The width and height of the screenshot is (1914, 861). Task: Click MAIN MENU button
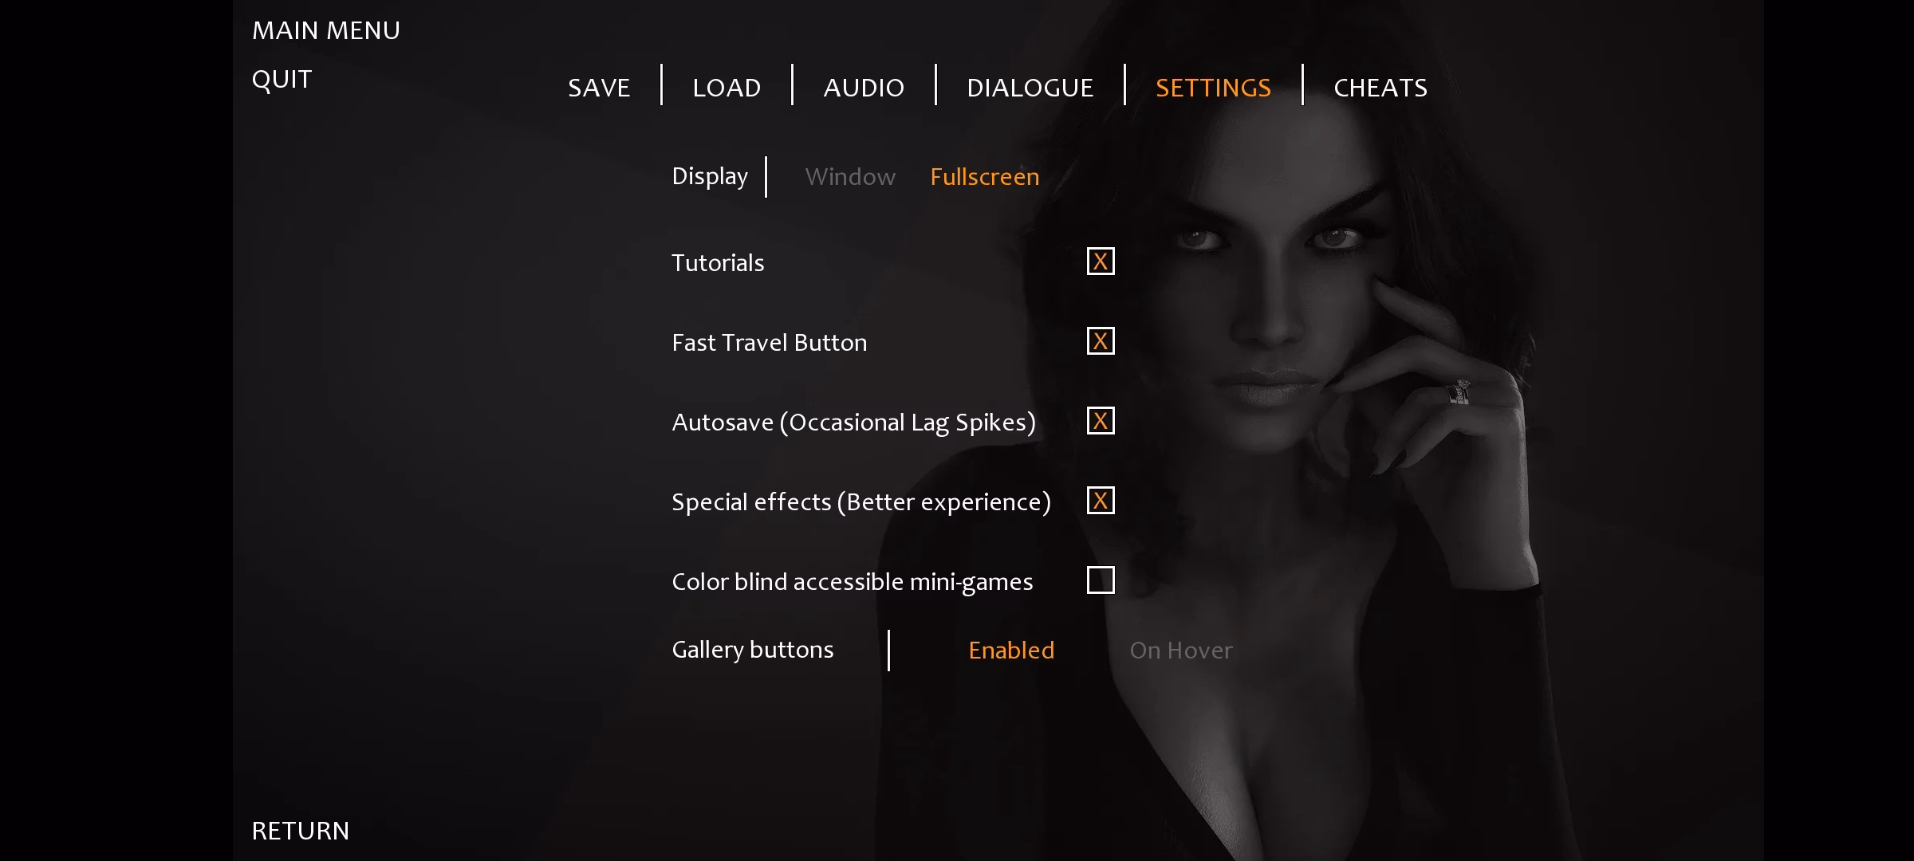tap(326, 30)
